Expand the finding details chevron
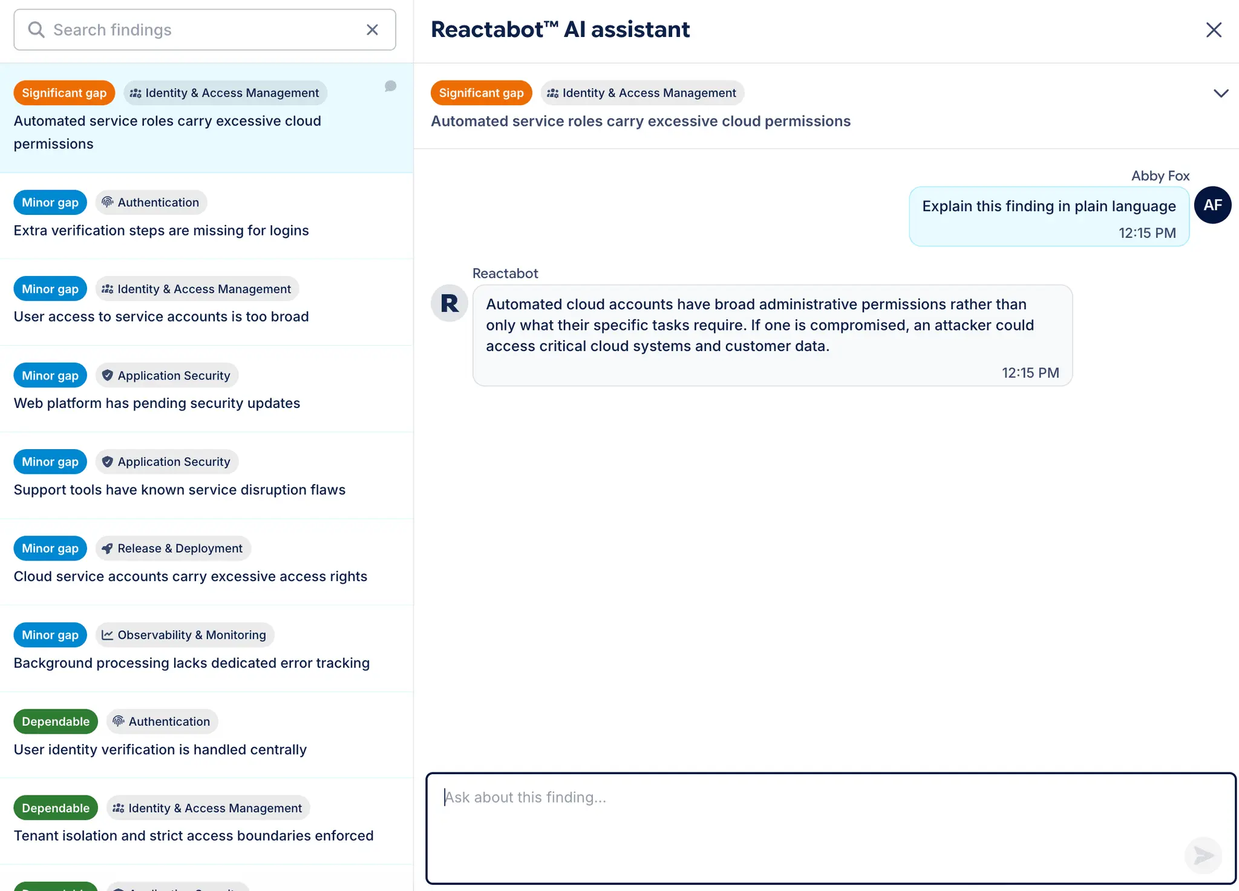This screenshot has height=891, width=1239. 1221,93
